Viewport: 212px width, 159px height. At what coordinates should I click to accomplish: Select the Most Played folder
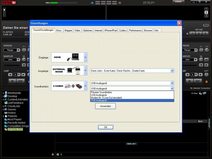tap(14, 120)
